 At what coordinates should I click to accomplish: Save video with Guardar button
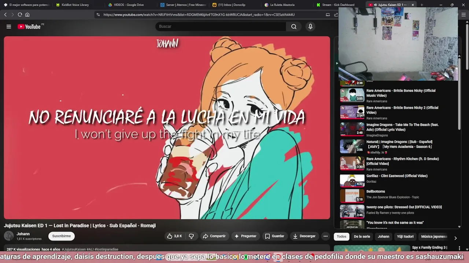[275, 236]
